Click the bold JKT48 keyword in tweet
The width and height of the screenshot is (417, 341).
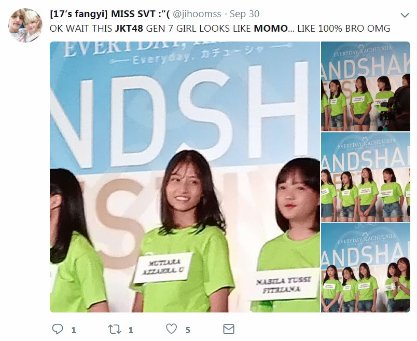(x=129, y=28)
